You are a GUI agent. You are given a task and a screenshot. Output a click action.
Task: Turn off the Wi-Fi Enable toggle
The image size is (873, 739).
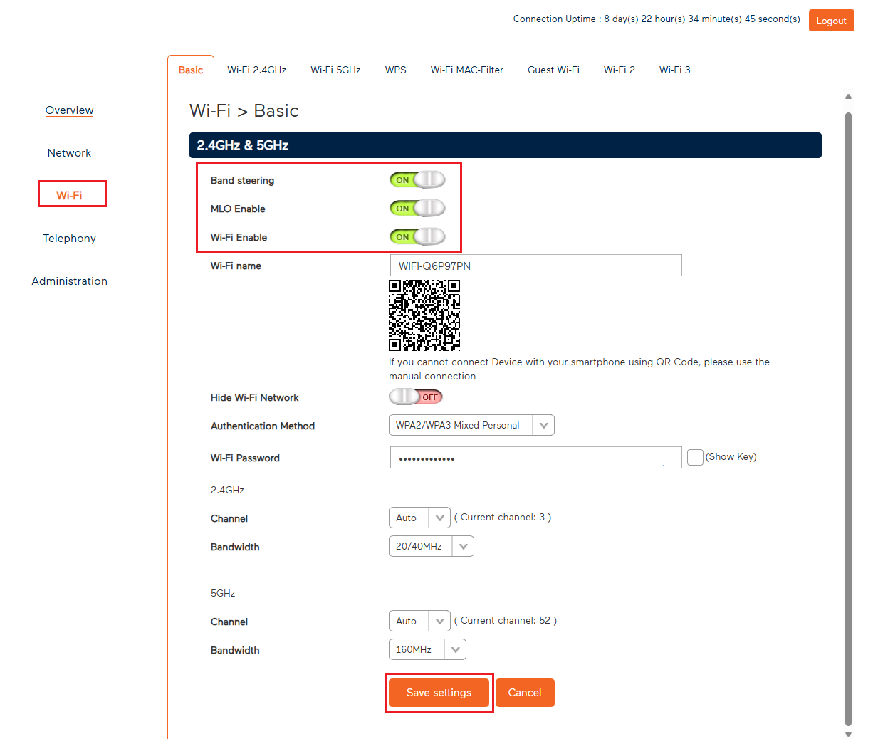417,236
